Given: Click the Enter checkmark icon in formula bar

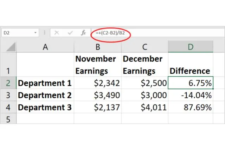Looking at the screenshot, I should tap(70, 33).
